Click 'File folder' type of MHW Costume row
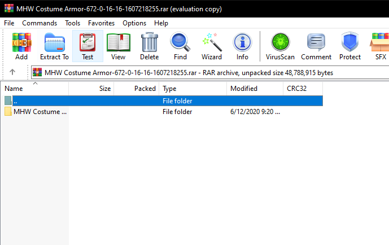 (177, 112)
